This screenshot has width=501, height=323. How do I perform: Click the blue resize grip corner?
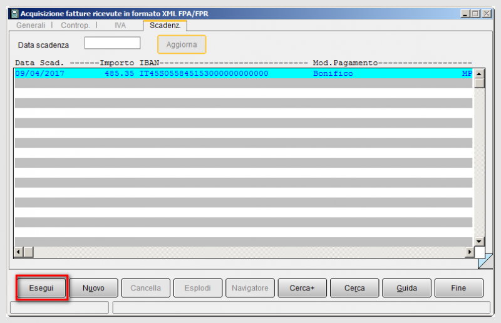(x=486, y=261)
